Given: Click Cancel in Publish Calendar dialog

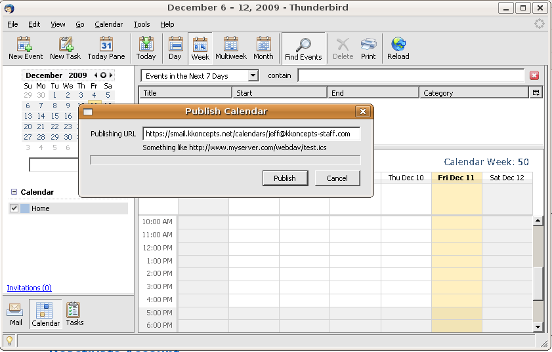Looking at the screenshot, I should [337, 178].
